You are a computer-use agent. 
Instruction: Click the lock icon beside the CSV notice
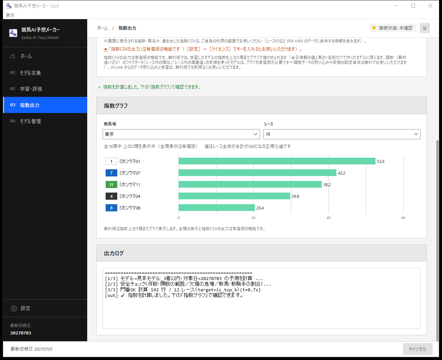[106, 50]
